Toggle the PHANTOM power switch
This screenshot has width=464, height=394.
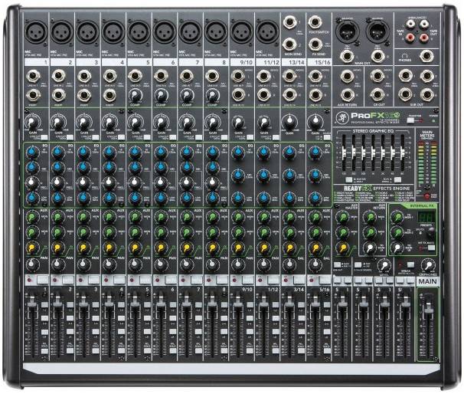pos(410,120)
